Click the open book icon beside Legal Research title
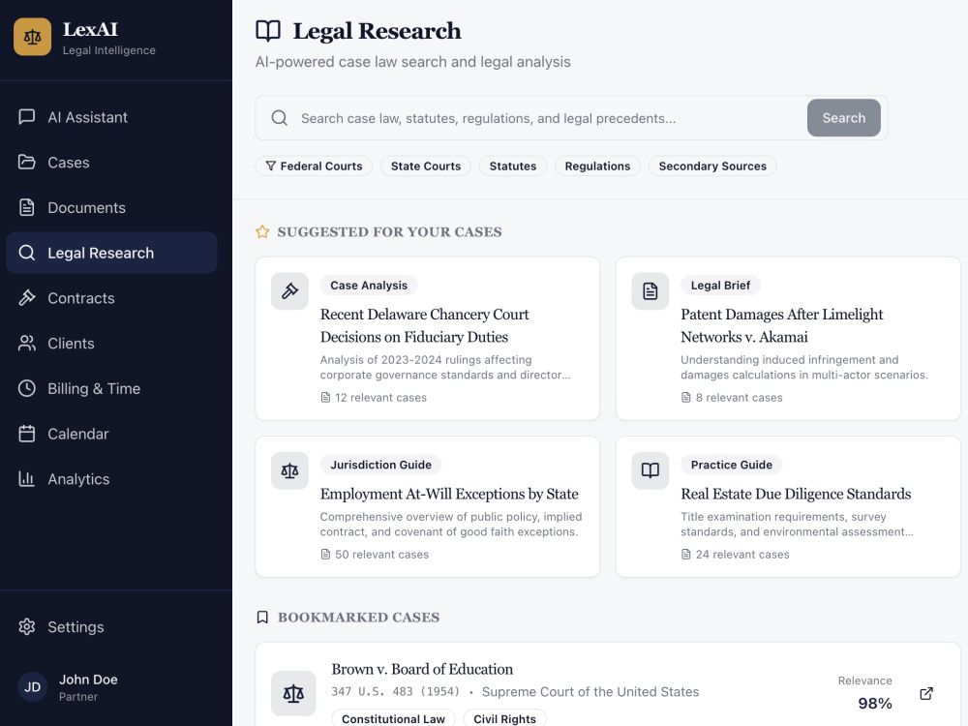The width and height of the screenshot is (968, 726). click(268, 31)
